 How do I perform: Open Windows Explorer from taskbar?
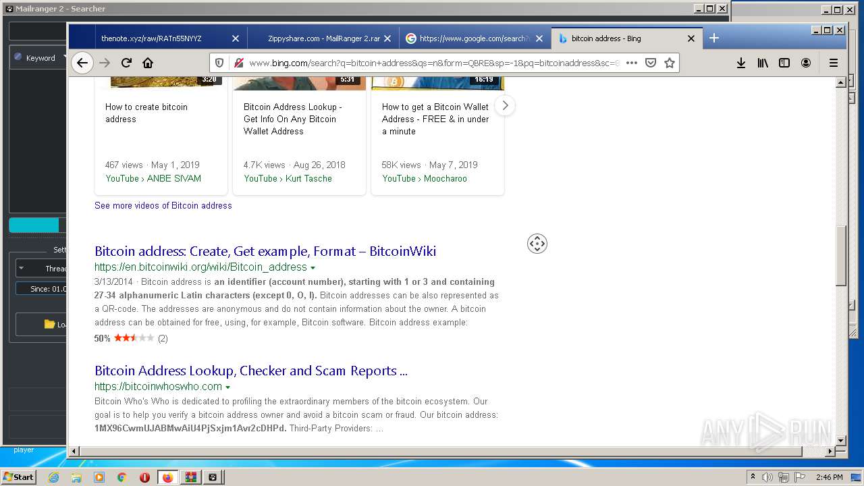click(x=76, y=477)
